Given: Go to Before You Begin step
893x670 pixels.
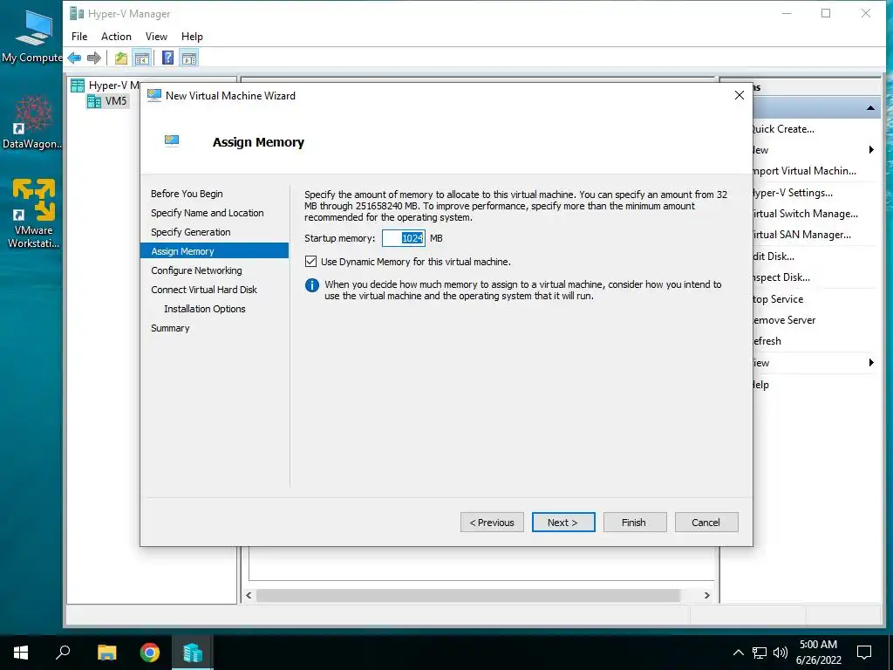Looking at the screenshot, I should (x=187, y=194).
